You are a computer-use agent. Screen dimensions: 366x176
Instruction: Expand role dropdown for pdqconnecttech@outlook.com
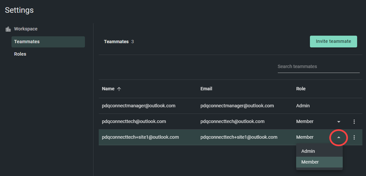[339, 121]
